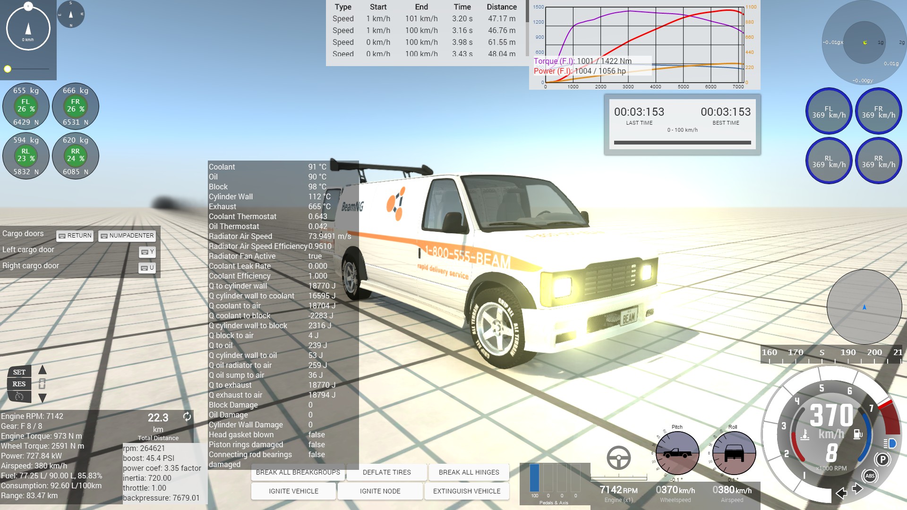The width and height of the screenshot is (907, 510).
Task: Click the right turn signal arrow
Action: pos(858,489)
